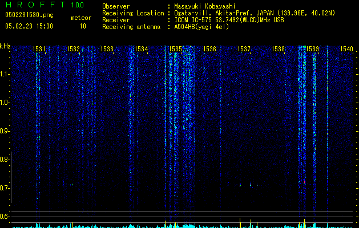
Task: Select receiver text ICOM IC-575 53.7492 MHz USB
Action: tap(229, 20)
